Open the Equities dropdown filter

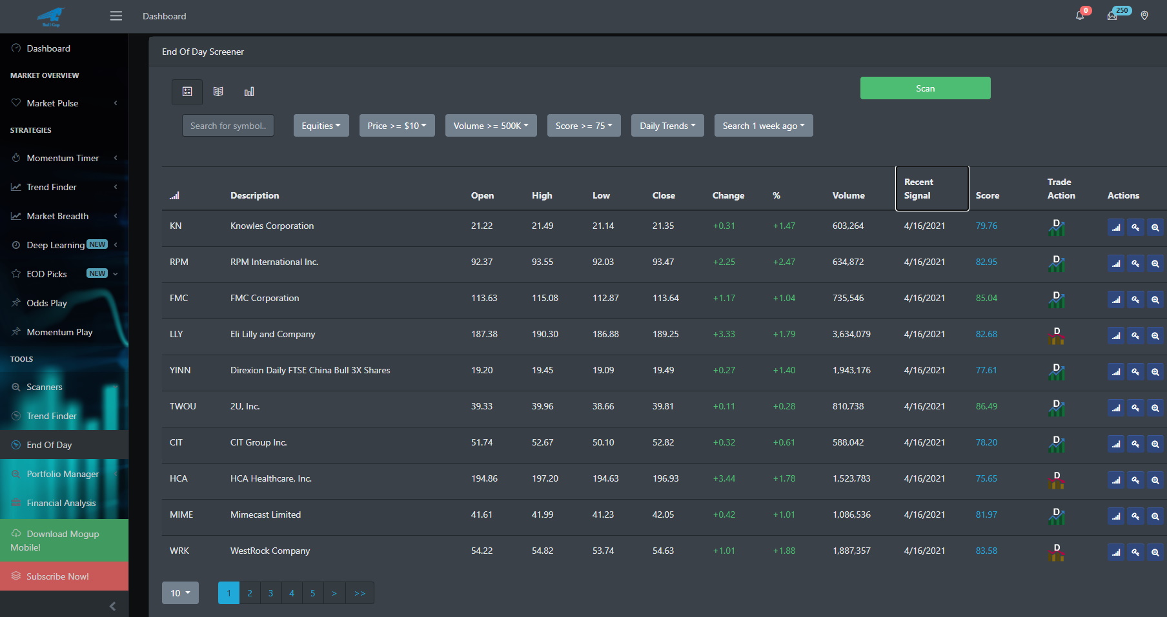321,126
